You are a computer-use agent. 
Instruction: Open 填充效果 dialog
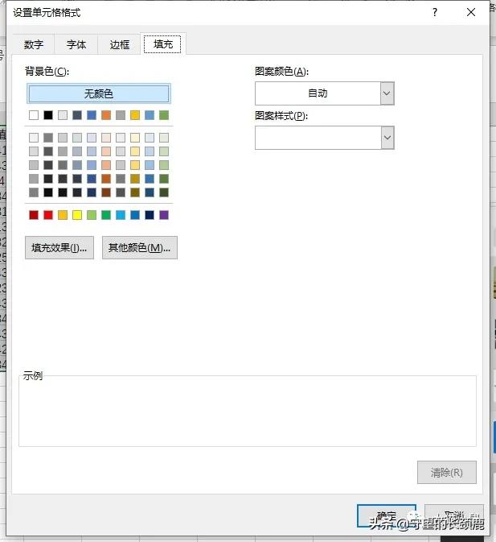59,247
